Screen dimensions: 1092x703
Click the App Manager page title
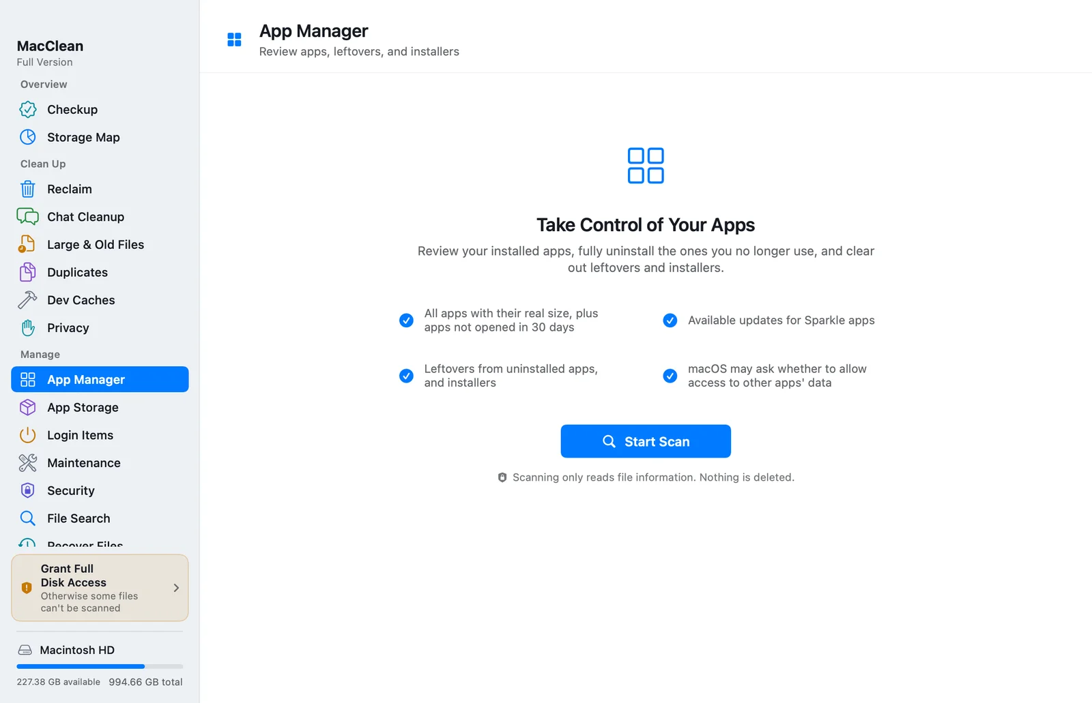(313, 31)
